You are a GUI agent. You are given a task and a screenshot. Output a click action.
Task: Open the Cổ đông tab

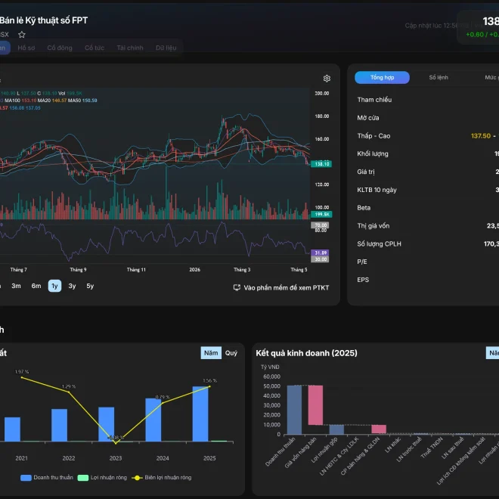click(60, 48)
